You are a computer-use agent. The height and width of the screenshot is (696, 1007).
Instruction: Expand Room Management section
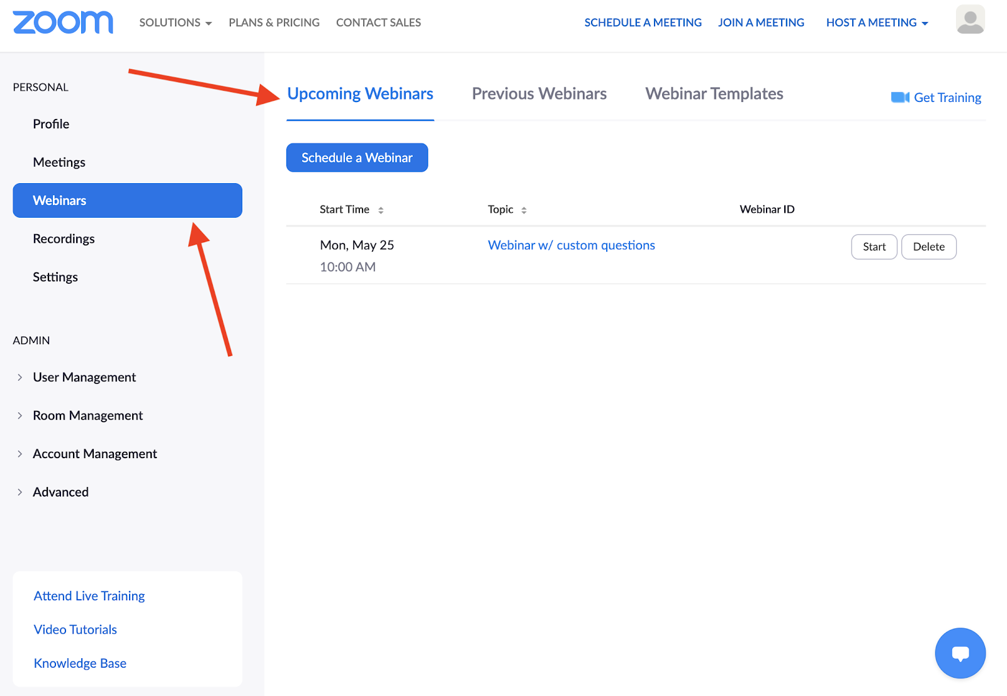click(x=20, y=416)
